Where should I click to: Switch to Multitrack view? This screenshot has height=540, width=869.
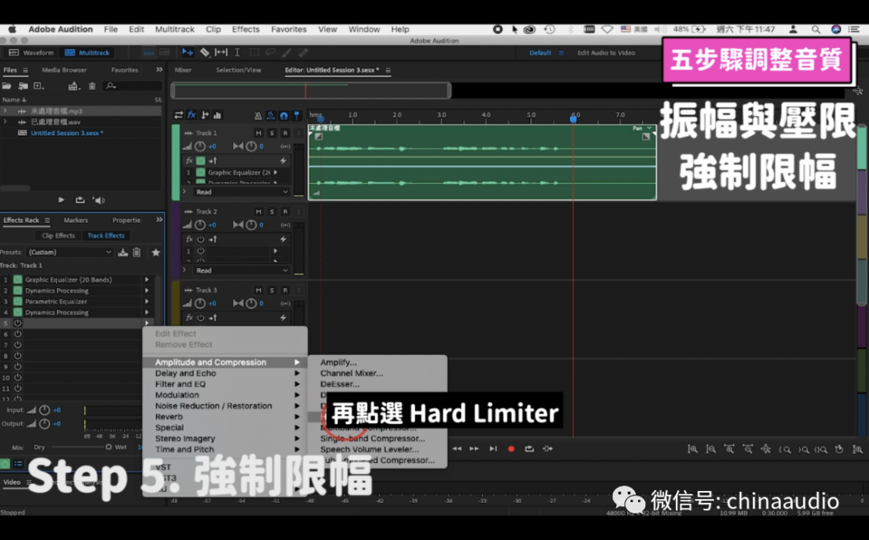coord(88,52)
